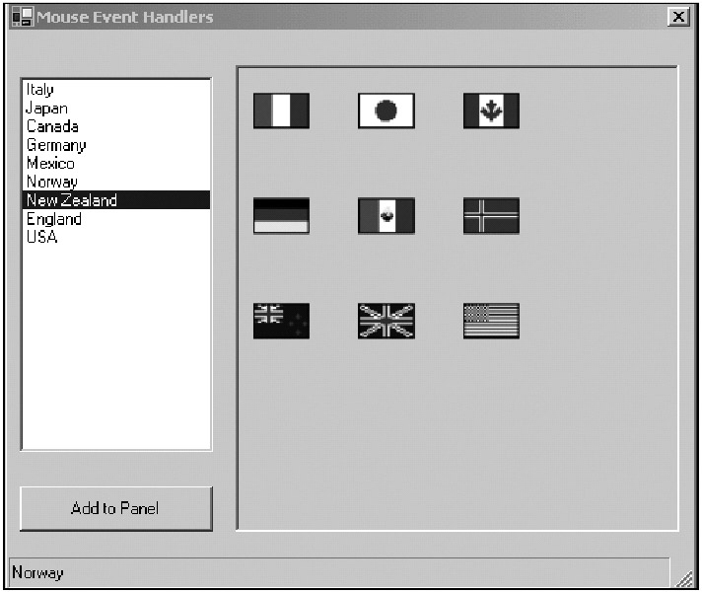Select Japan in the country list
This screenshot has width=702, height=593.
46,109
